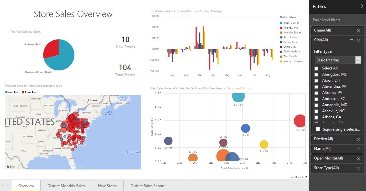Remove the Store Type(All) filter
This screenshot has width=366, height=191.
(358, 168)
